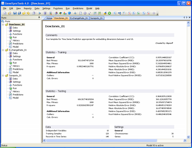Click the single yellow folder toolbar icon
The image size is (192, 148).
[24, 13]
